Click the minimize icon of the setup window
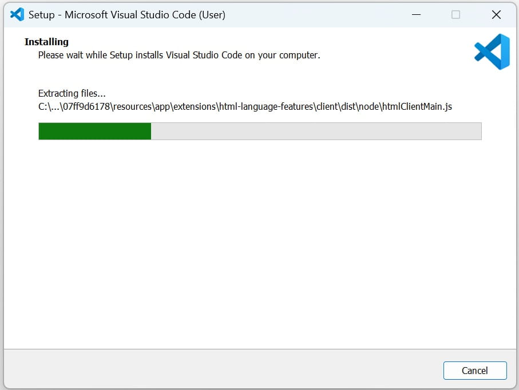The height and width of the screenshot is (390, 519). click(x=416, y=14)
